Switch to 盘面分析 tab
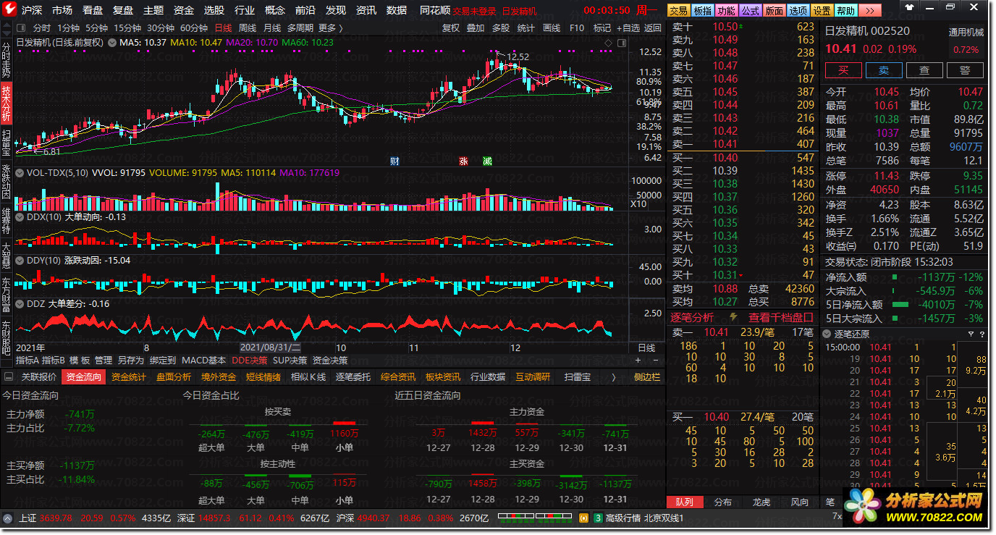Viewport: 996px width, 535px height. (174, 376)
